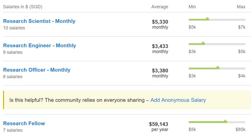252x137 pixels.
Task: Open the Research Engineer - Monthly link
Action: click(x=39, y=45)
